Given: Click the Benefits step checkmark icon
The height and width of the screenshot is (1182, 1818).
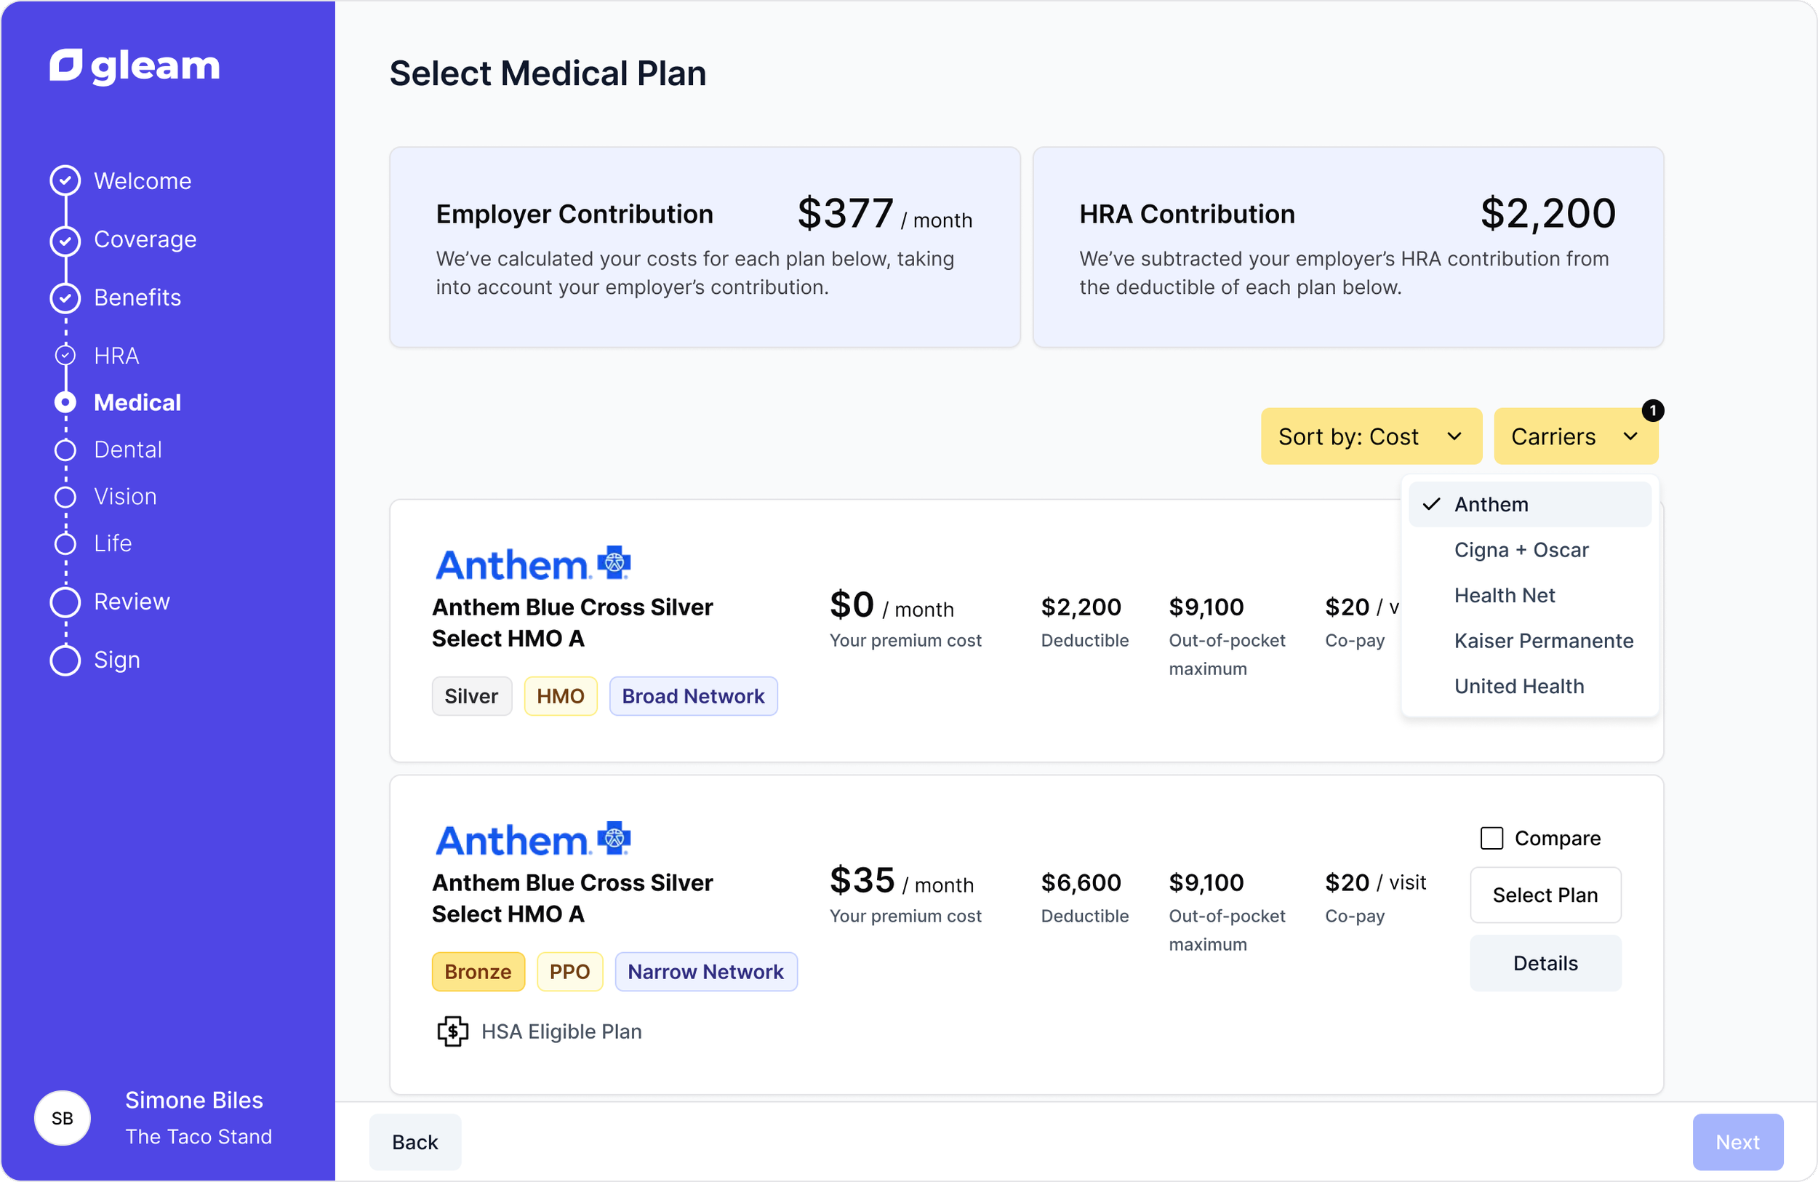Looking at the screenshot, I should click(65, 298).
